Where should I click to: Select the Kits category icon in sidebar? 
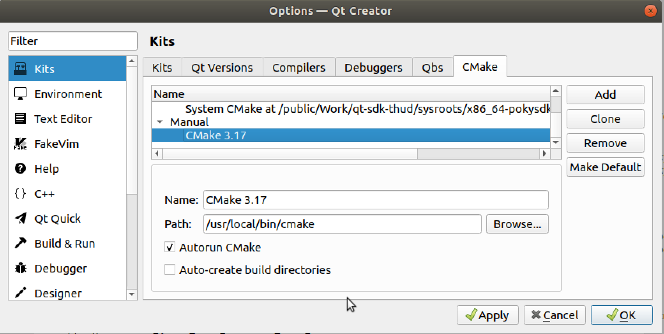click(20, 69)
